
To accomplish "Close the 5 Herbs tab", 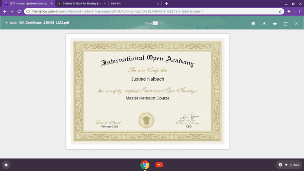I will coord(105,3).
